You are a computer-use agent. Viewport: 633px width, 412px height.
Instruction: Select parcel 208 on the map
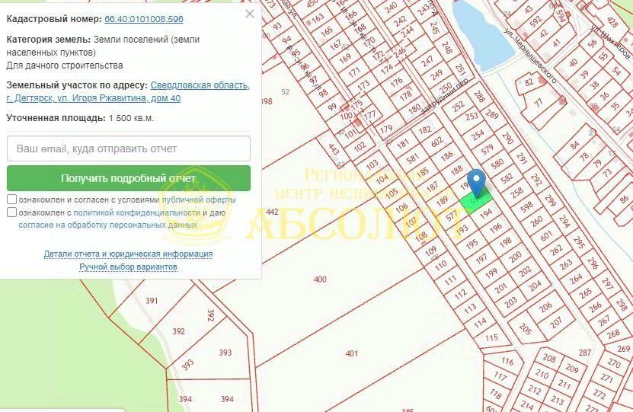click(x=548, y=357)
